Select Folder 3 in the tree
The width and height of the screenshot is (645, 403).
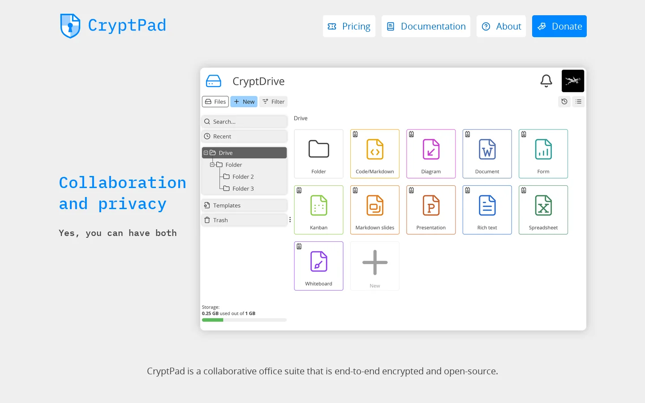[x=239, y=189]
